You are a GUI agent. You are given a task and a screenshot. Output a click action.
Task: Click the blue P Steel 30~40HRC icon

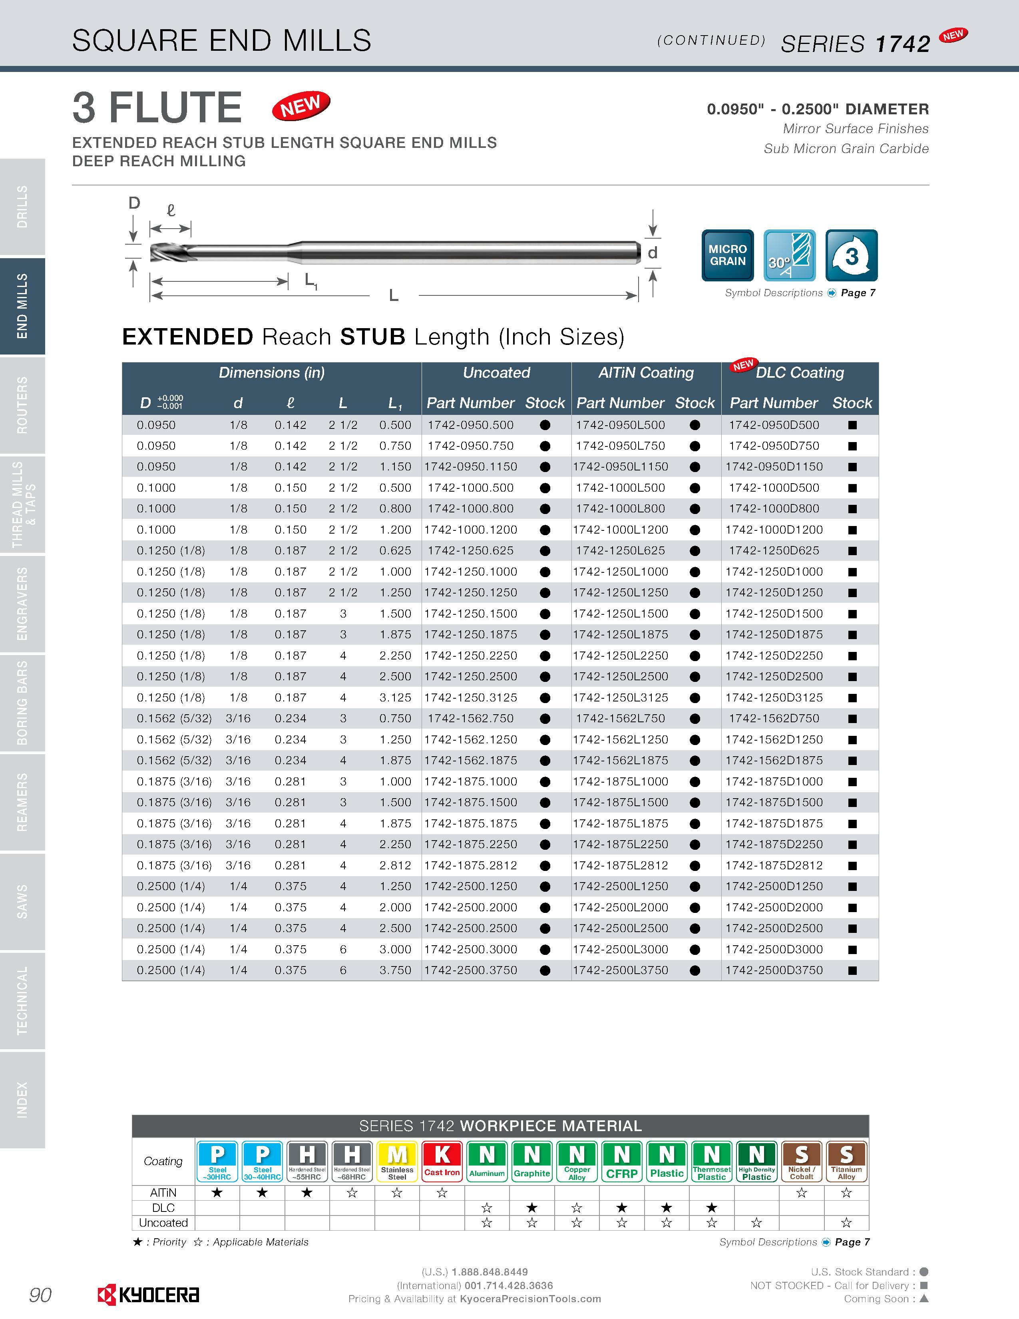click(262, 1161)
